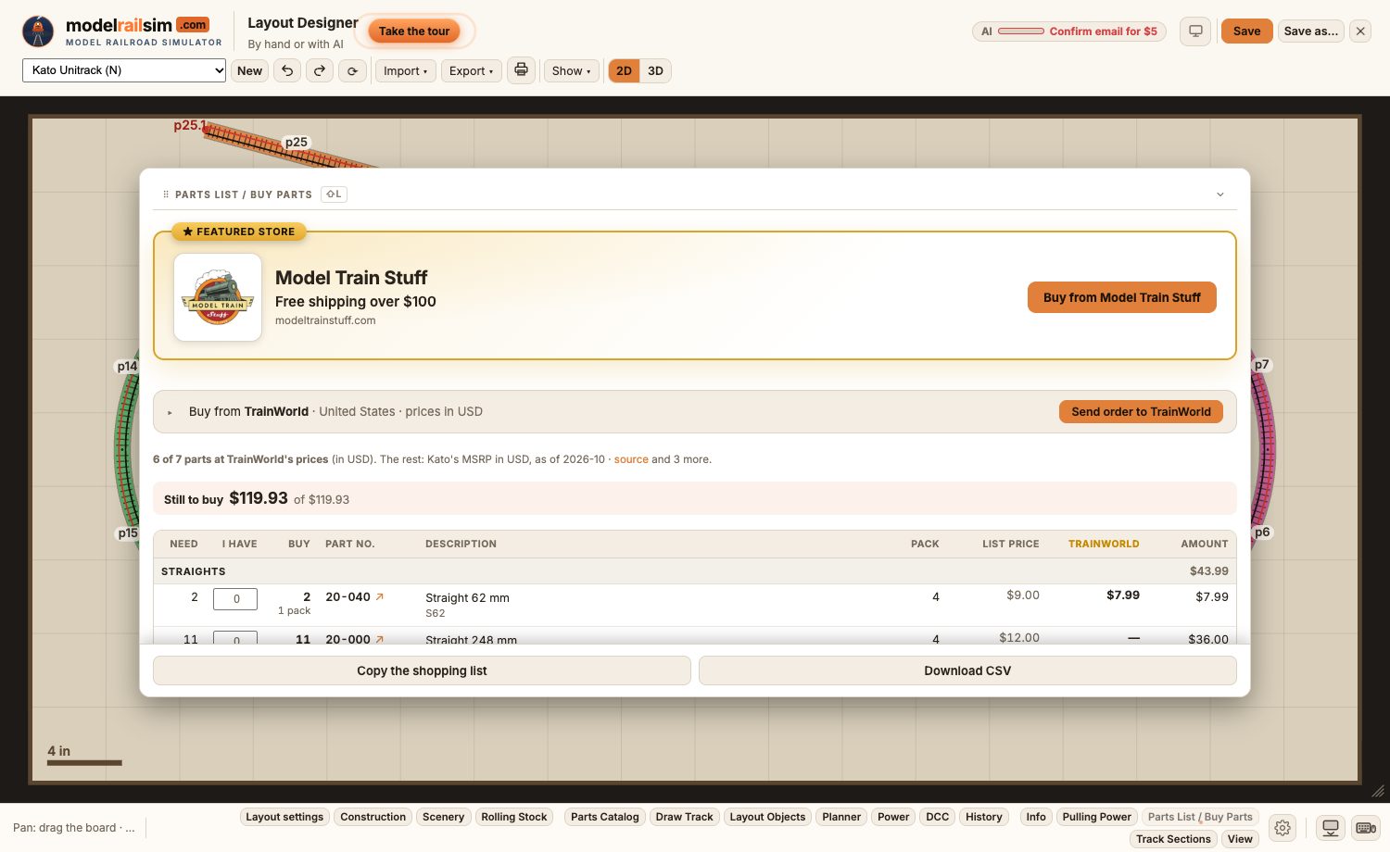The width and height of the screenshot is (1390, 852).
Task: Click Buy from Model Train Stuff button
Action: click(x=1121, y=297)
